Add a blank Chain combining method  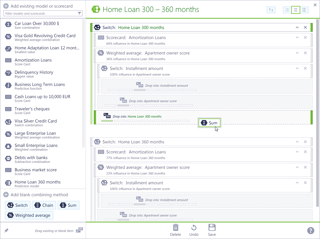click(x=44, y=205)
